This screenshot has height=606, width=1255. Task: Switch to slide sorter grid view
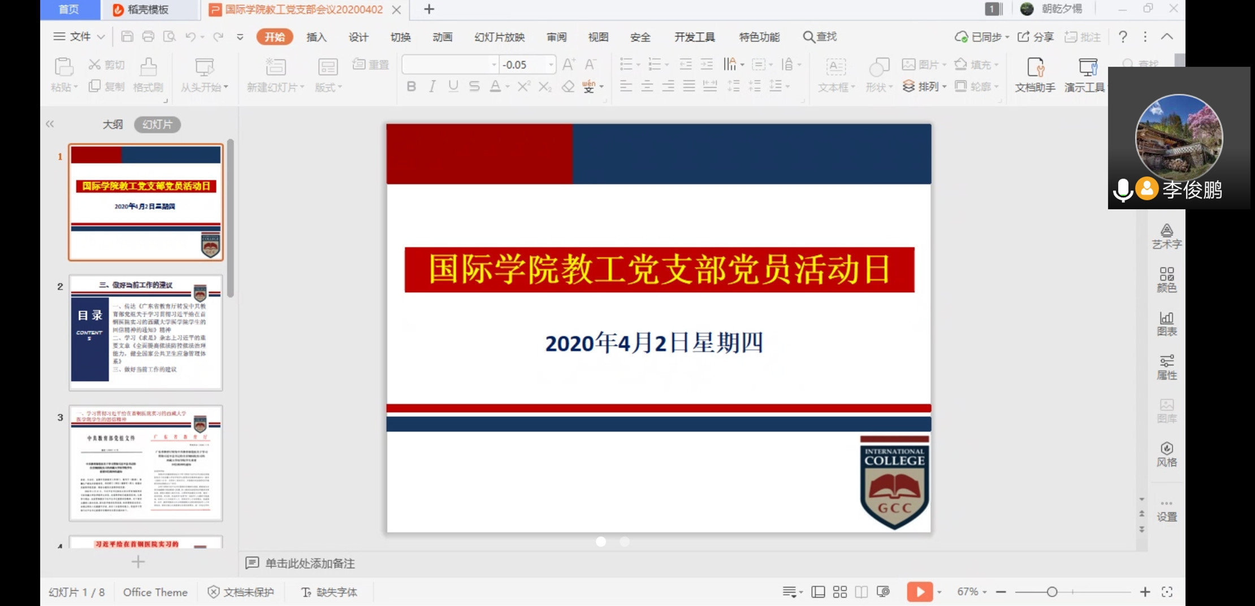coord(840,592)
